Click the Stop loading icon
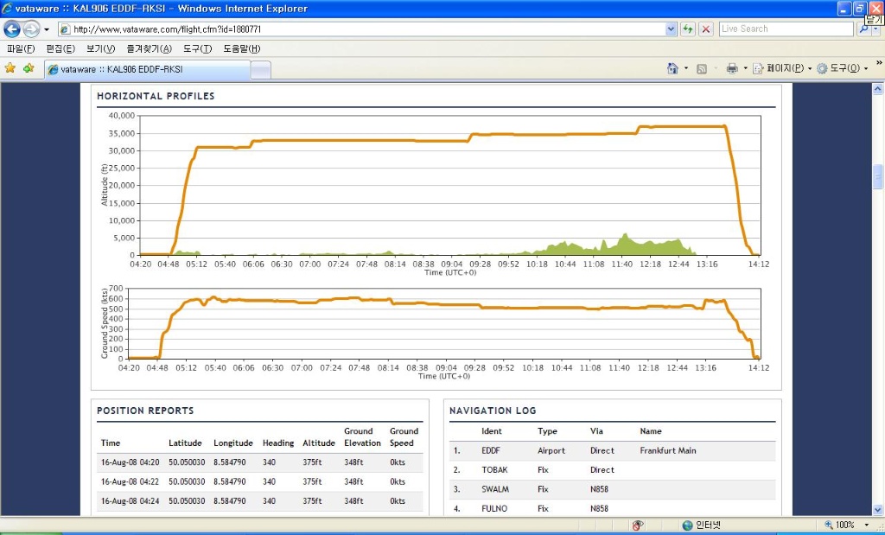The image size is (885, 535). (706, 29)
